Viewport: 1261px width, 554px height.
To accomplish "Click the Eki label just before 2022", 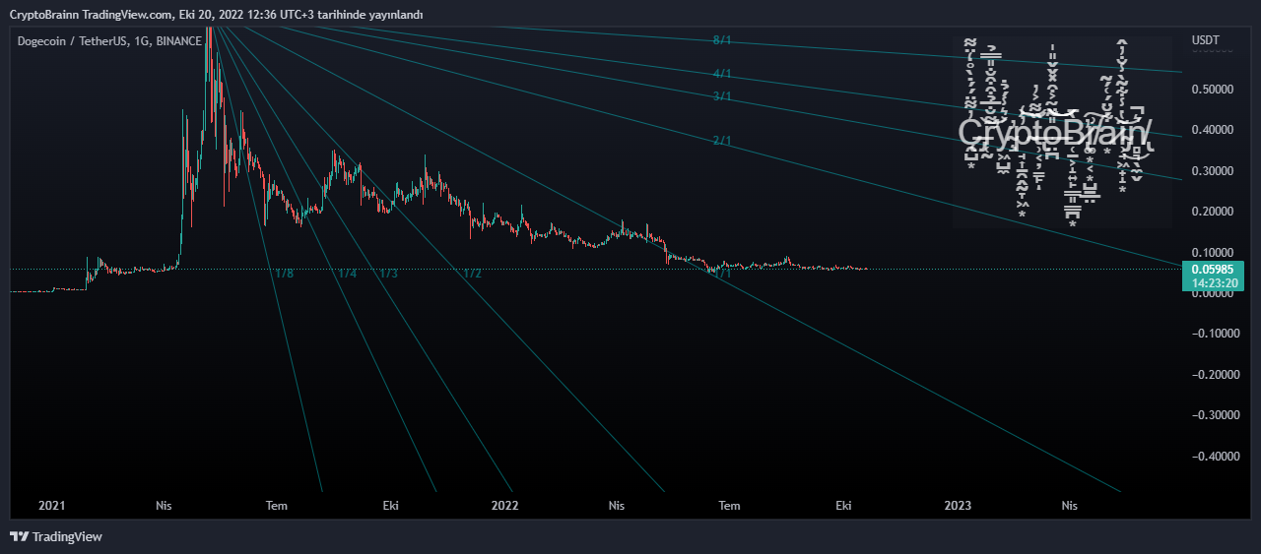I will (x=390, y=506).
